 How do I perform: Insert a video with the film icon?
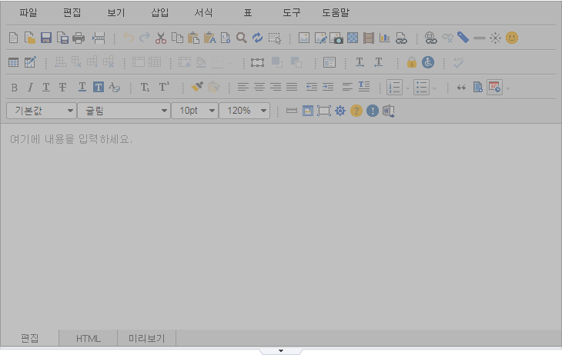(369, 38)
